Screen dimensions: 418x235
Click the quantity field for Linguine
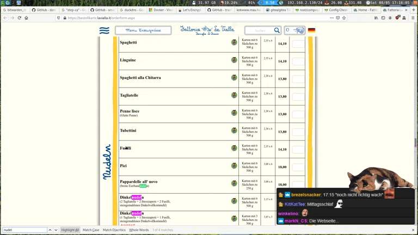click(298, 61)
